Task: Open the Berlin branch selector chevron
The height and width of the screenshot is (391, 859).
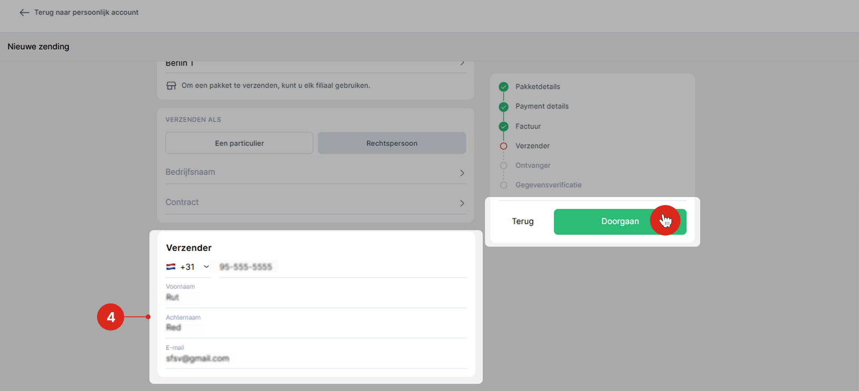Action: coord(462,64)
